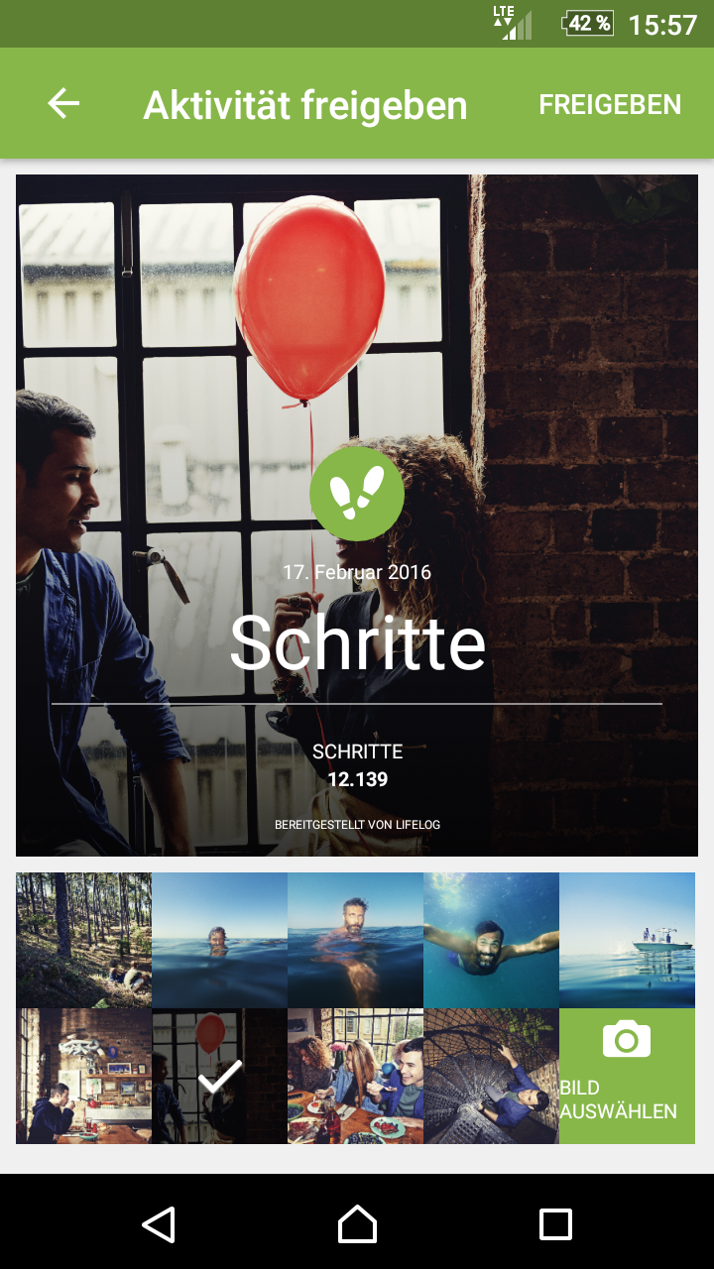Tap the large Schritte preview card
The width and height of the screenshot is (714, 1269).
click(357, 516)
